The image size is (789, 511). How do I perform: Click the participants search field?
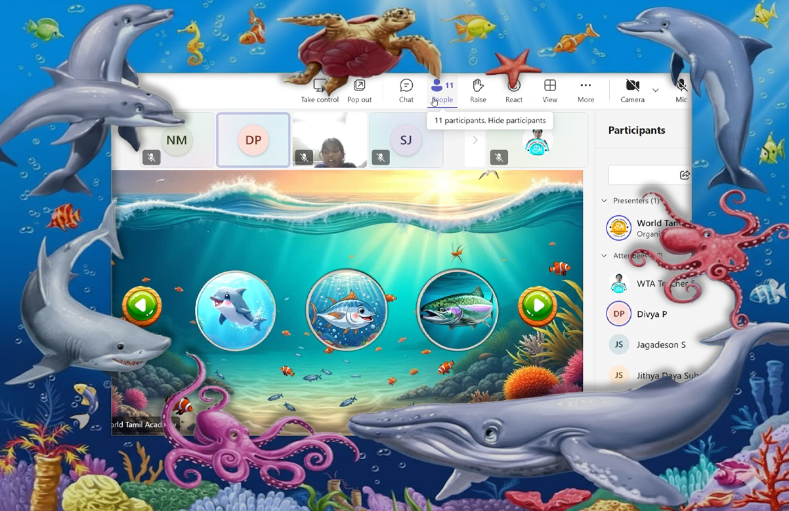click(643, 174)
